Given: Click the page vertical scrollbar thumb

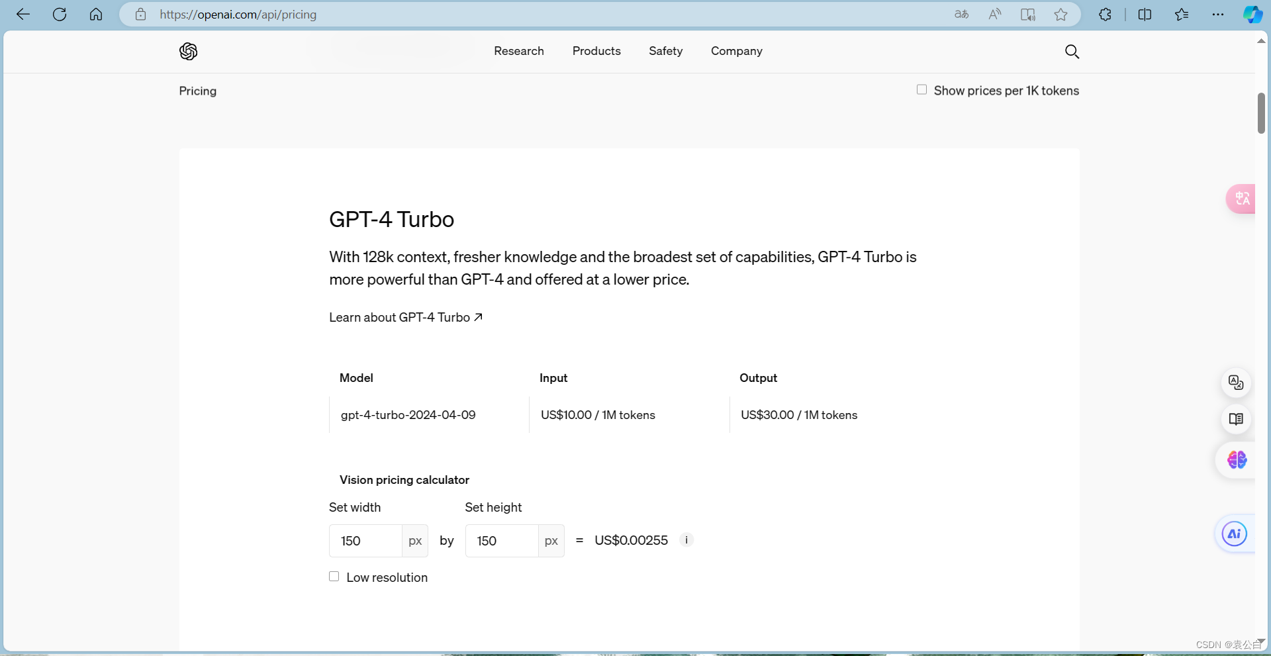Looking at the screenshot, I should coord(1262,113).
